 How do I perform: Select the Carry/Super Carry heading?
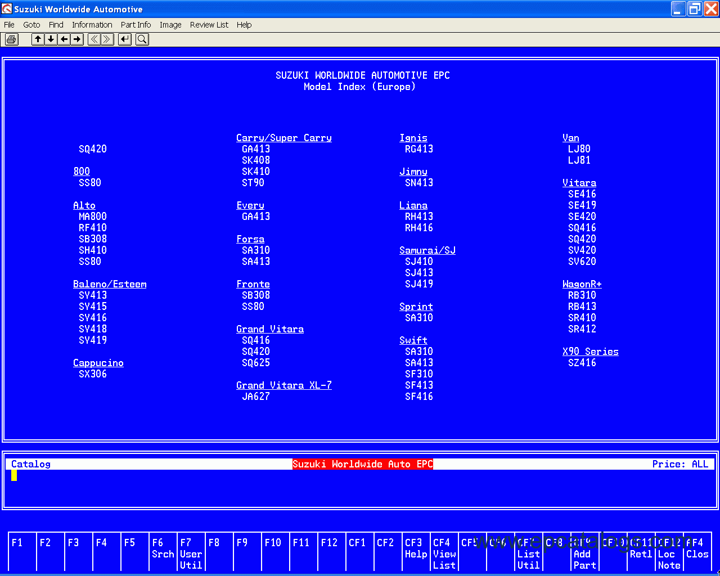[284, 138]
